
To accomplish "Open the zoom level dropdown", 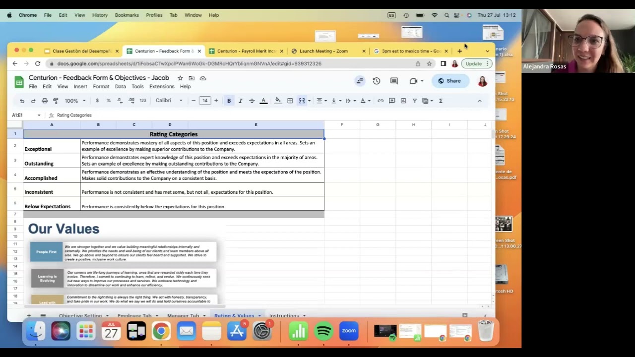I will pos(75,101).
